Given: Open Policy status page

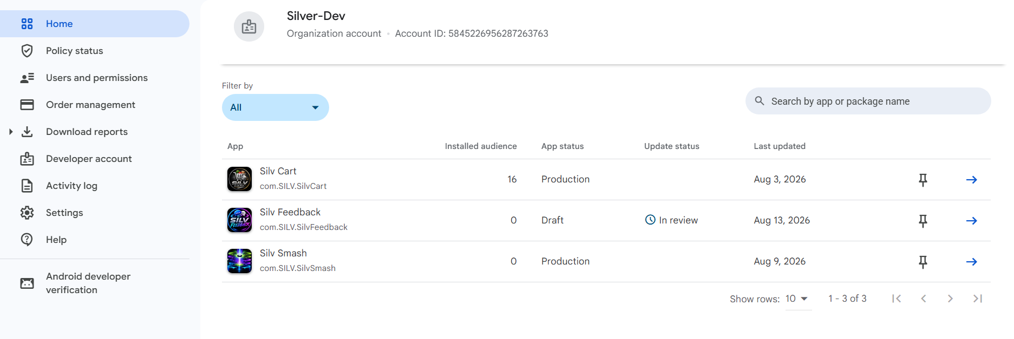Looking at the screenshot, I should click(x=95, y=51).
